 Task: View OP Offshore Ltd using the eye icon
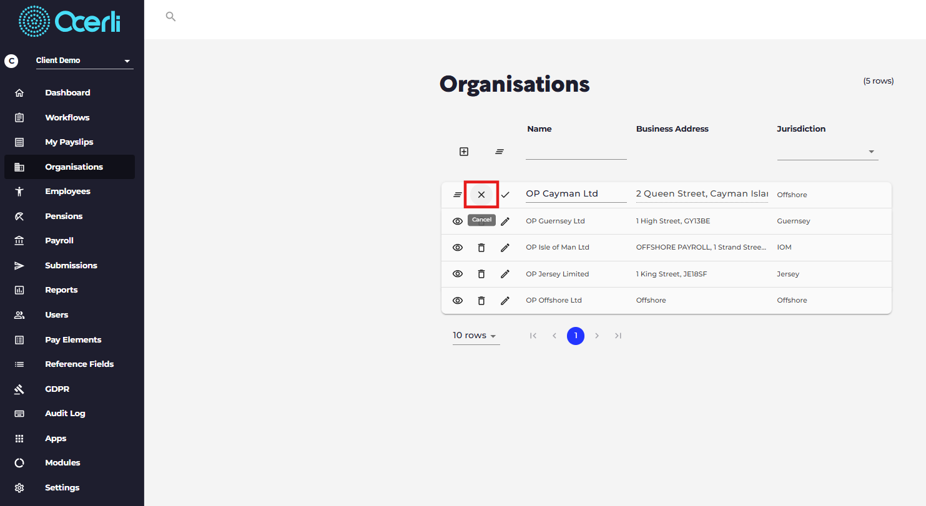coord(458,301)
